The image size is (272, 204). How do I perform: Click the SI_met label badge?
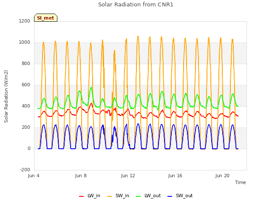tap(45, 18)
